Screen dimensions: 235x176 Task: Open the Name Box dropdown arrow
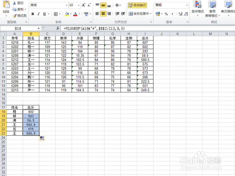(x=38, y=28)
